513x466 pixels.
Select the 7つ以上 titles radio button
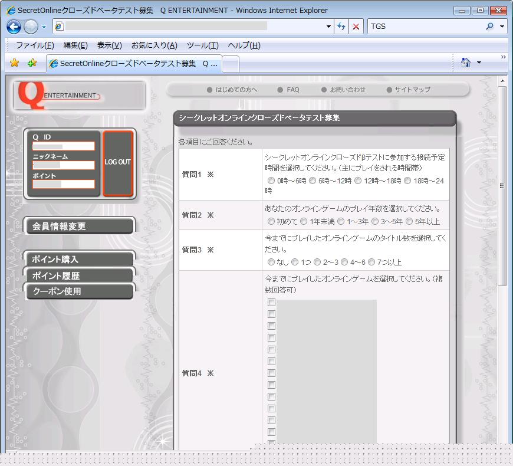coord(371,262)
